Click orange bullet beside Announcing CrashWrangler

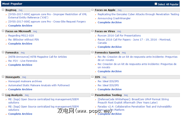click(x=95, y=19)
